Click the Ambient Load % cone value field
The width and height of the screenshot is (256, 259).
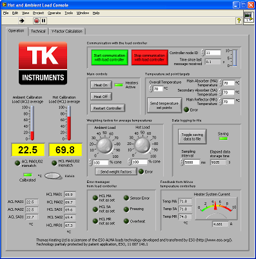click(101, 162)
